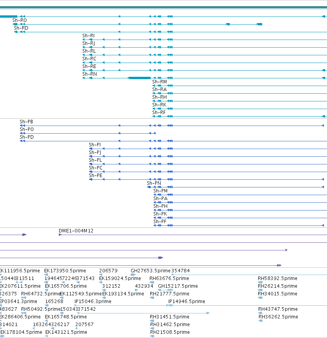This screenshot has width=327, height=338.
Task: Click the Sh-RC transcript label
Action: 89,59
